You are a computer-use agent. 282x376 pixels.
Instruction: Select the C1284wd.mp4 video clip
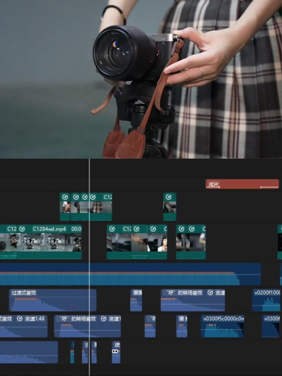point(49,242)
